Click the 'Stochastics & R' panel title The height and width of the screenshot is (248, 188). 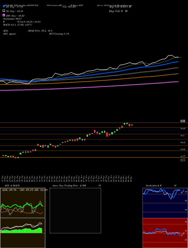tap(153, 186)
